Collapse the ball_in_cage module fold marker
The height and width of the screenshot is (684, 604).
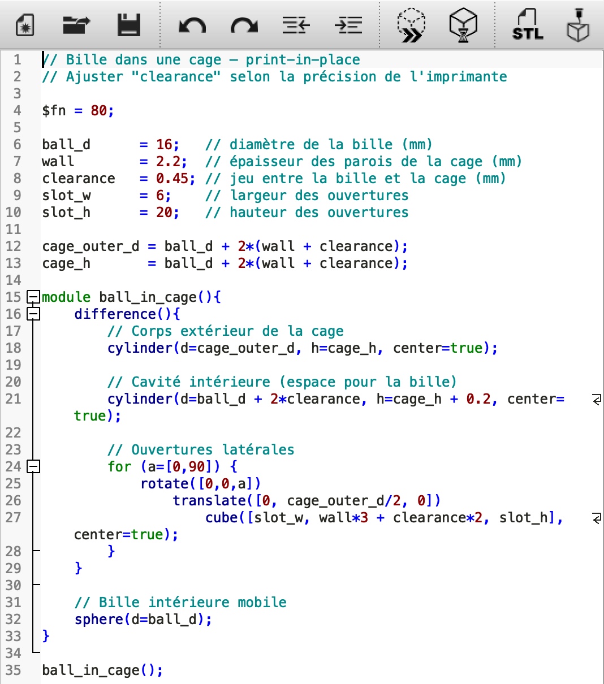click(x=33, y=297)
